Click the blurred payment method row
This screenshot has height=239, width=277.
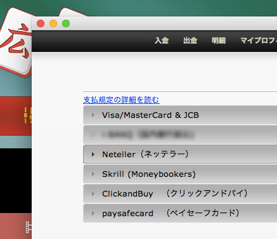[180, 134]
